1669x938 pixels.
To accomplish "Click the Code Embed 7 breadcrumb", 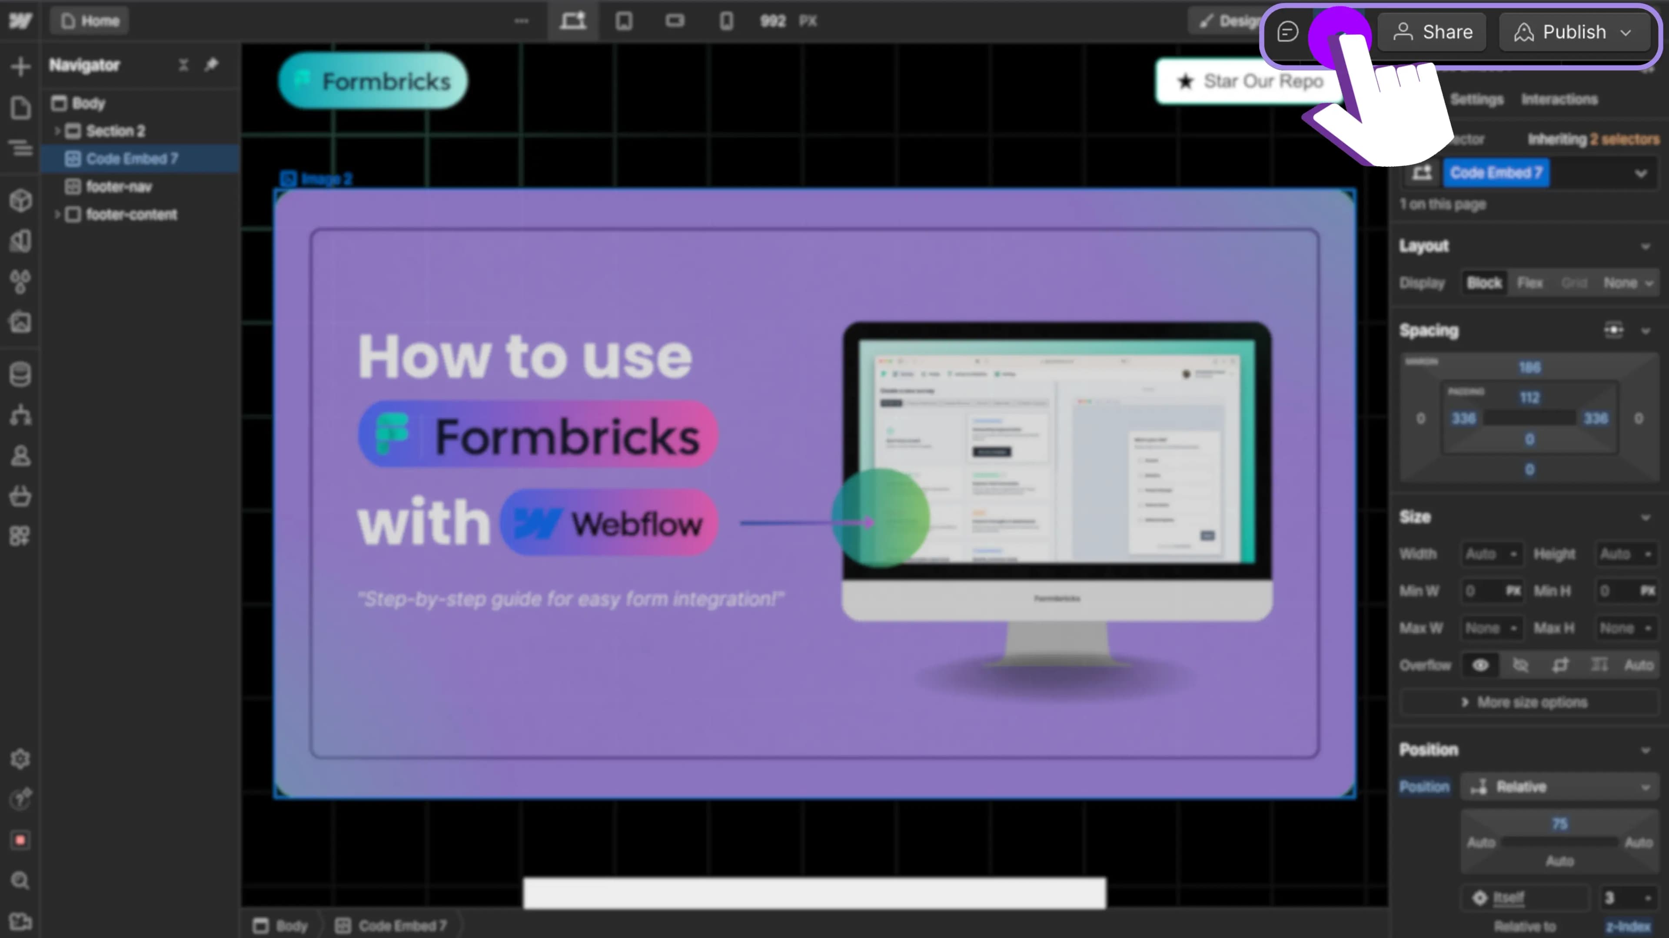I will click(391, 926).
